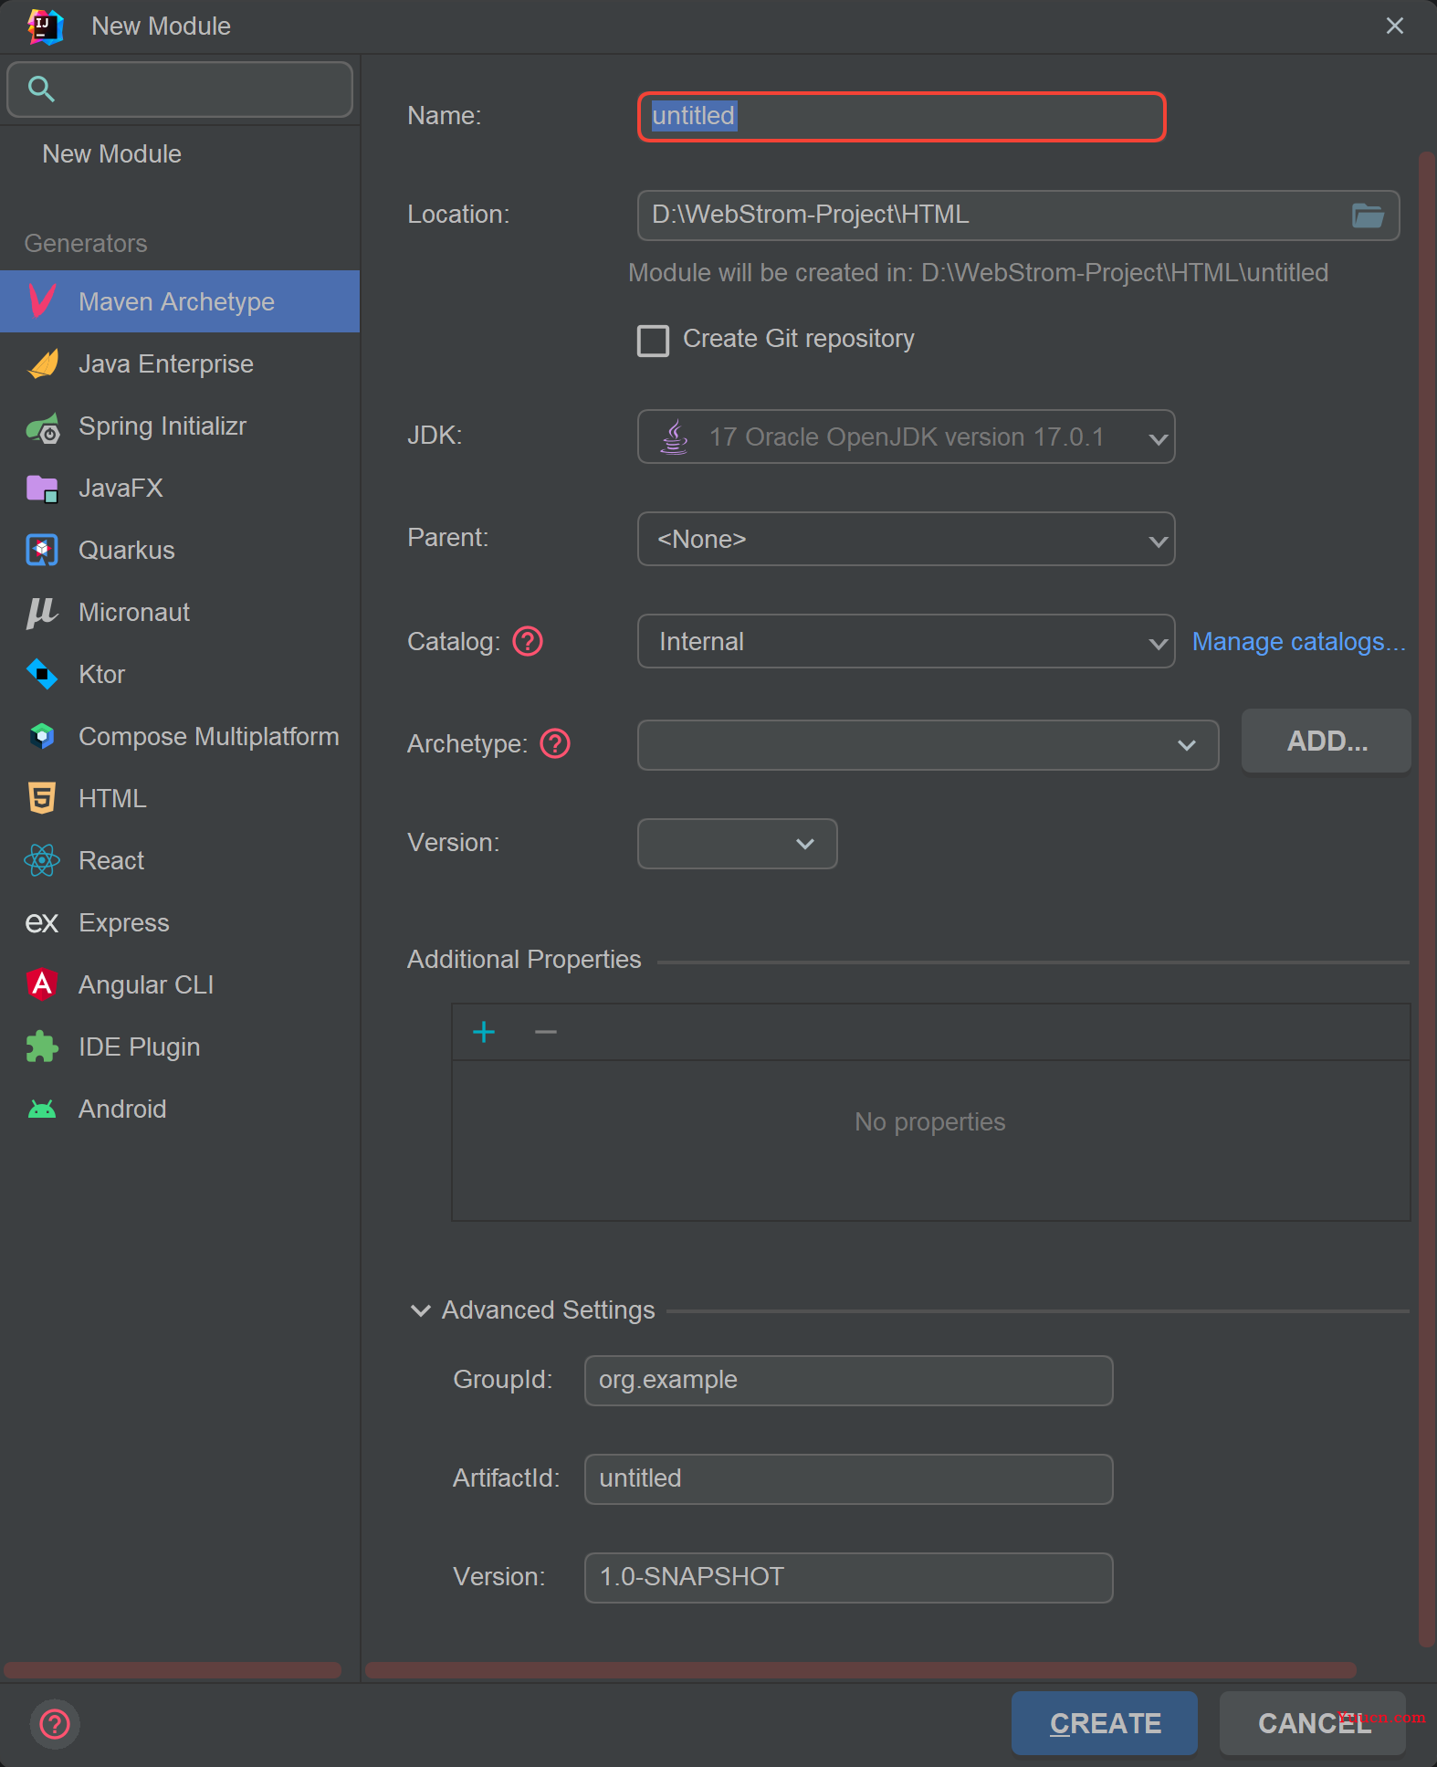Click the CREATE button
1437x1767 pixels.
pos(1104,1723)
